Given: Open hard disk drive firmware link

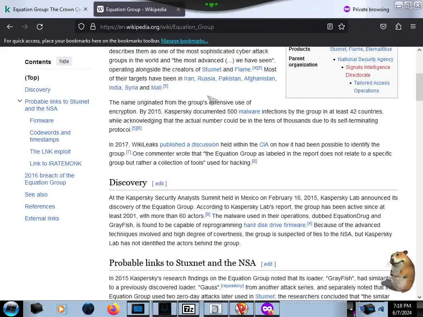Looking at the screenshot, I should click(x=275, y=225).
